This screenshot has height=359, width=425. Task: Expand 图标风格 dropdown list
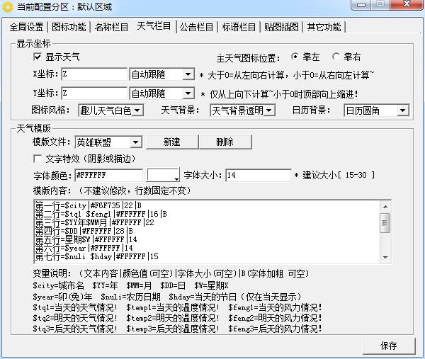point(137,110)
